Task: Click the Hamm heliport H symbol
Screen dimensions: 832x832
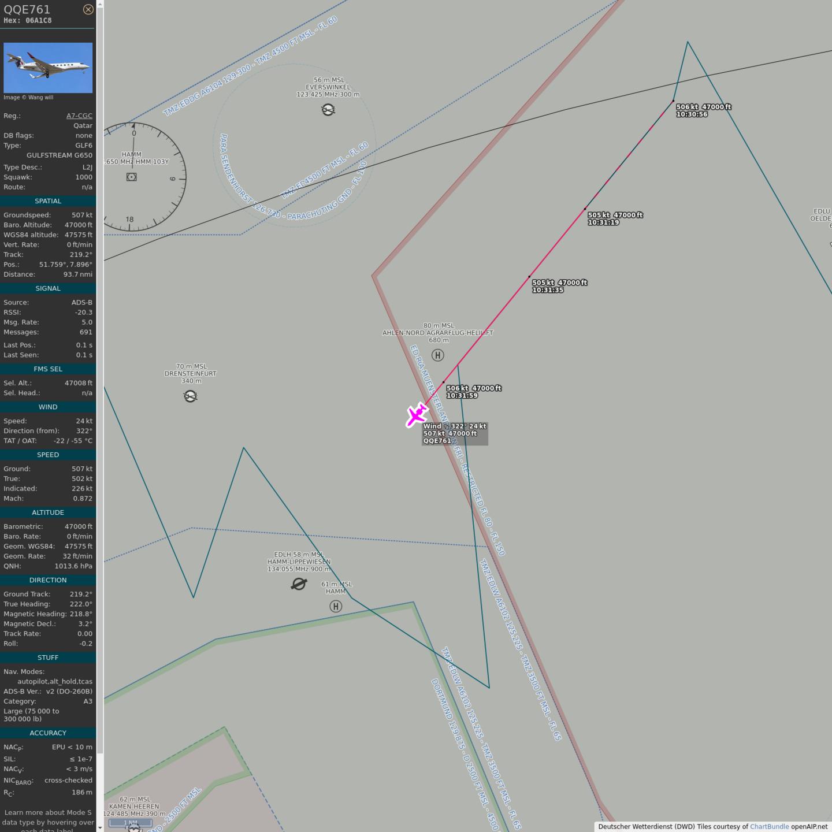Action: coord(336,606)
